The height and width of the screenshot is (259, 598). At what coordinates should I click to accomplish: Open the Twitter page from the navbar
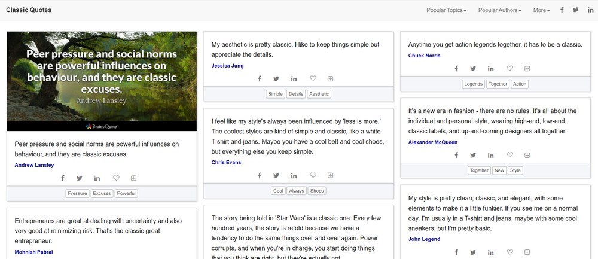(x=576, y=10)
